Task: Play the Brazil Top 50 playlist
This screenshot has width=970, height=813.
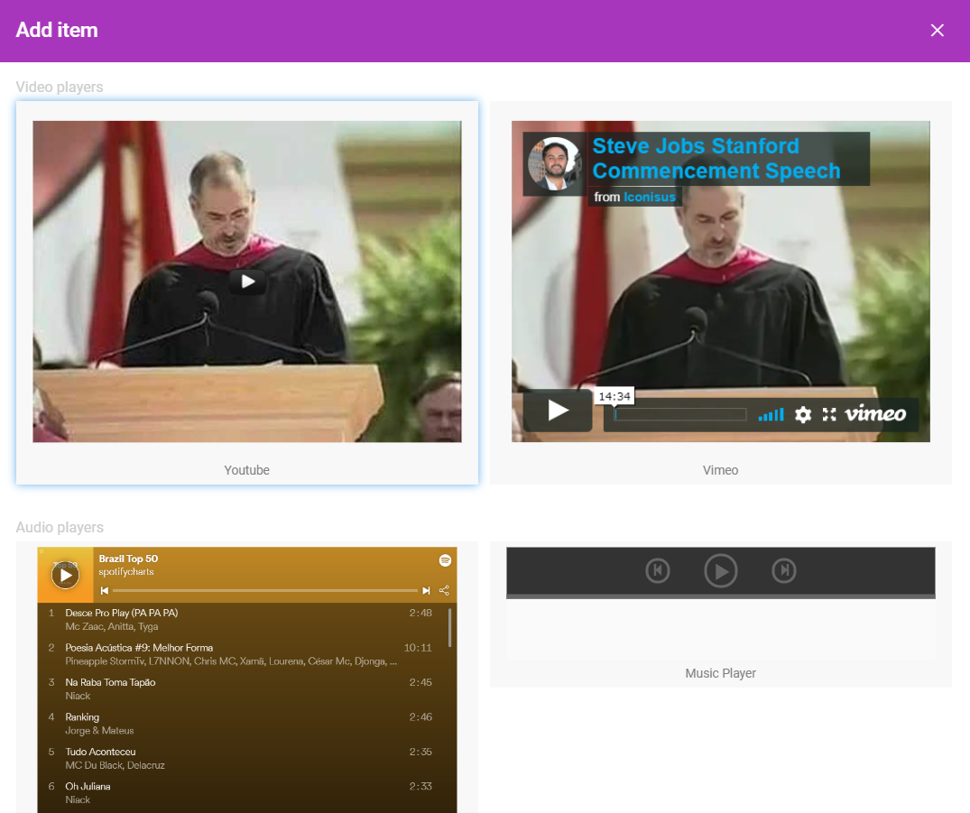Action: (66, 576)
